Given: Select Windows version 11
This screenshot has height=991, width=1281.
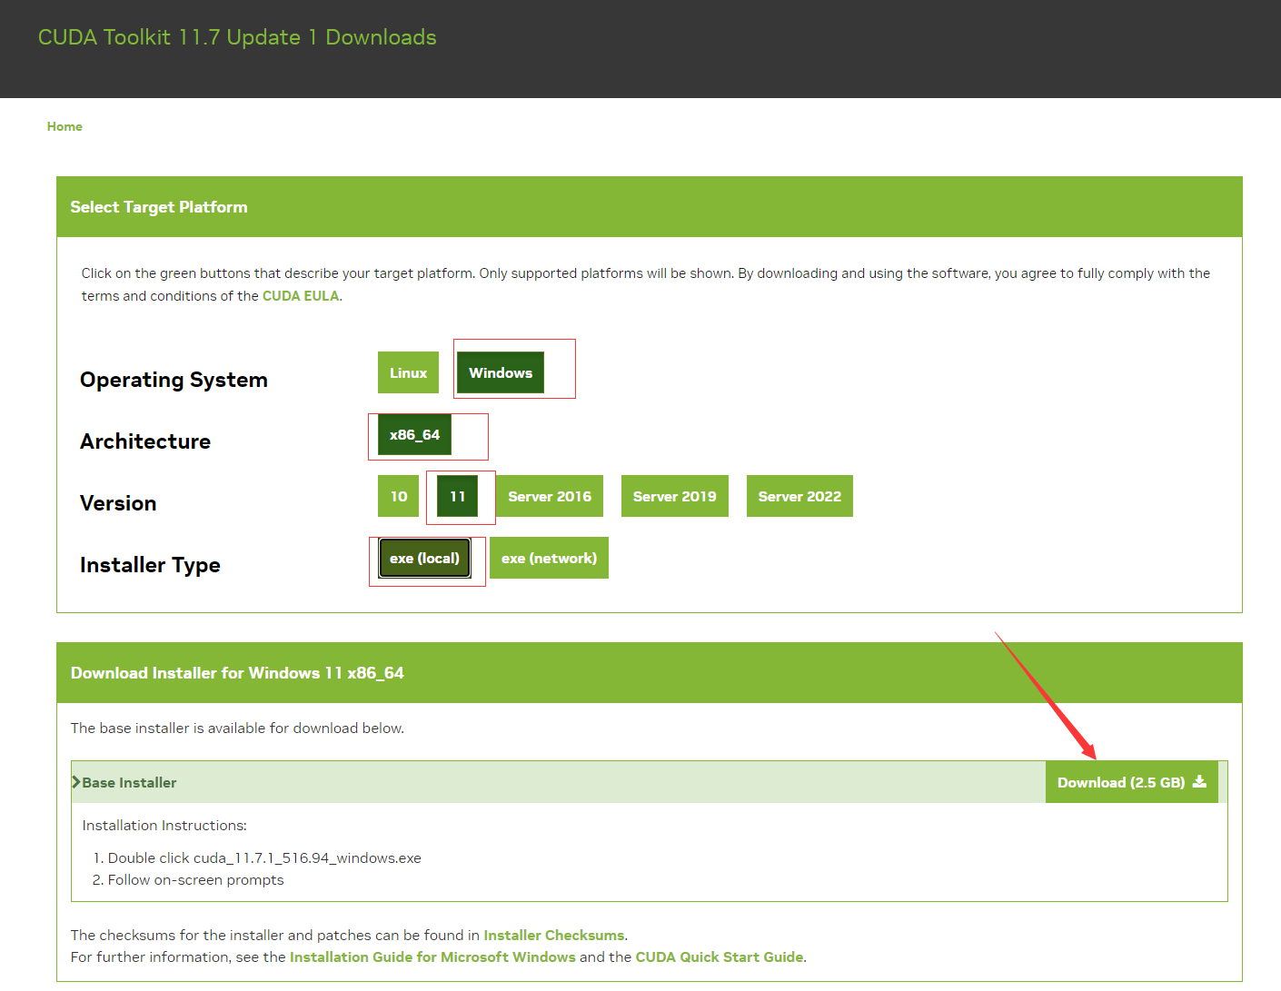Looking at the screenshot, I should pyautogui.click(x=457, y=496).
